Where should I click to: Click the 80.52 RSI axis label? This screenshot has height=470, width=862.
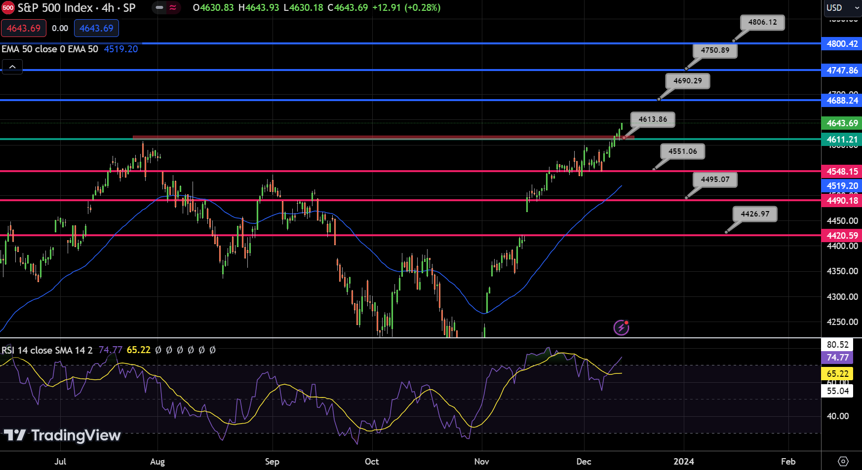pos(837,345)
